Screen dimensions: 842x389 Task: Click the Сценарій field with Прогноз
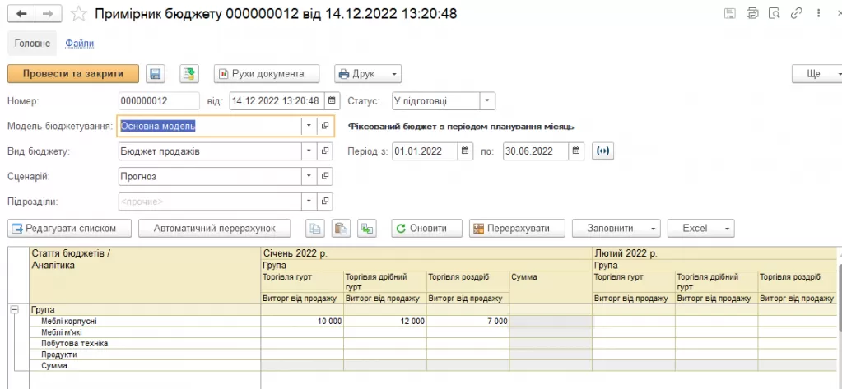click(209, 177)
